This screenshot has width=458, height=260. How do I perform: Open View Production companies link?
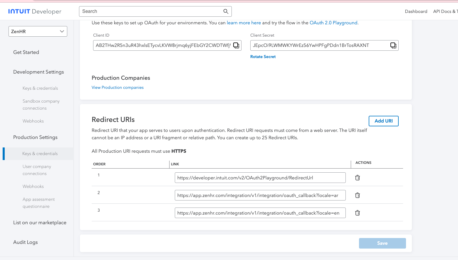pos(118,87)
